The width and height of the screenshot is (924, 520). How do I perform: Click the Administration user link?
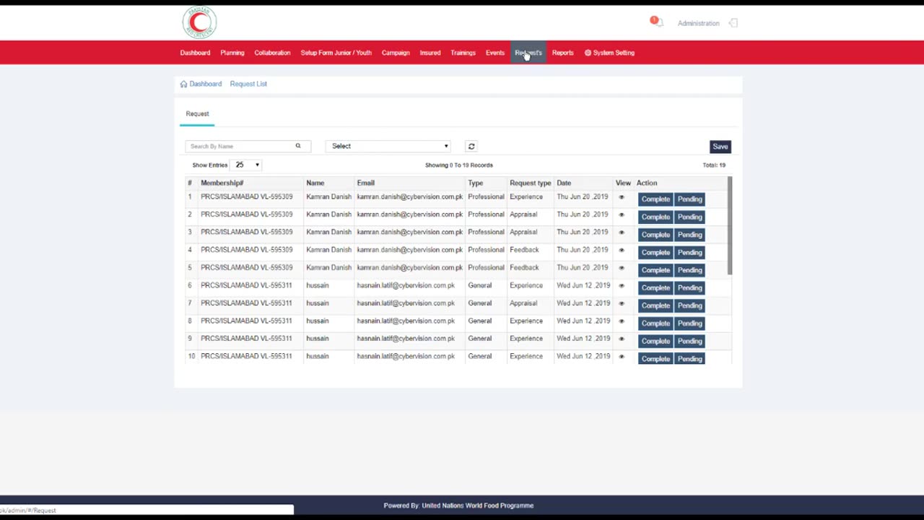tap(698, 23)
